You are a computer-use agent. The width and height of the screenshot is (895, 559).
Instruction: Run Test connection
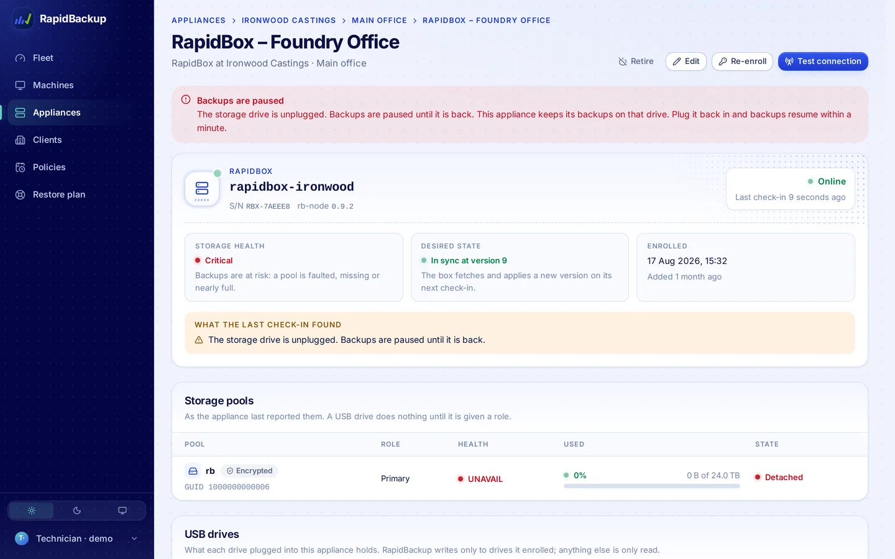(x=823, y=61)
